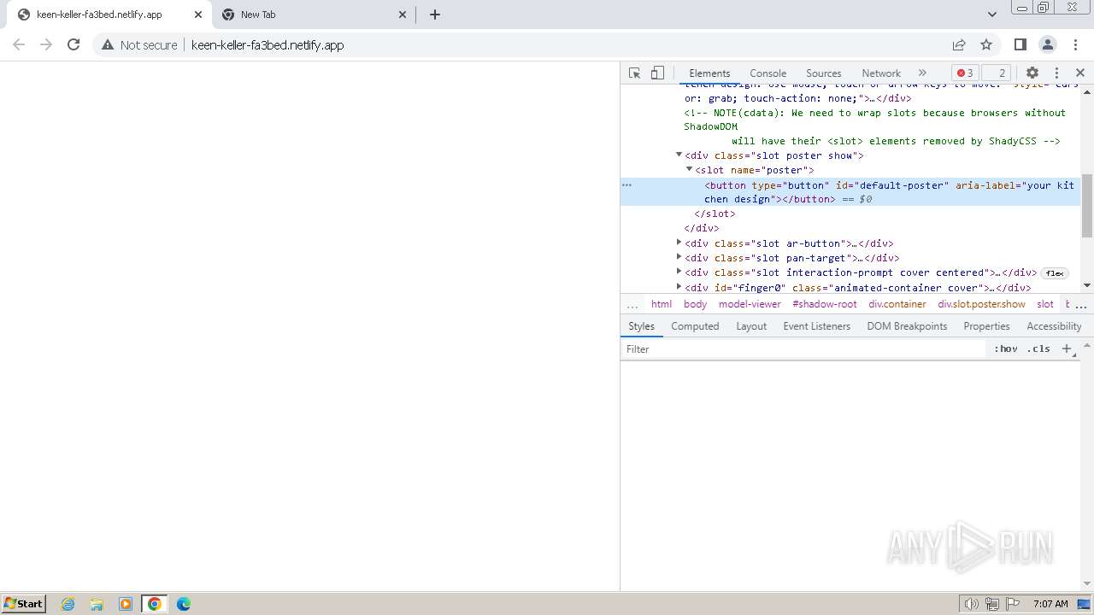The height and width of the screenshot is (615, 1094).
Task: Add a new style rule with plus icon
Action: pyautogui.click(x=1067, y=348)
